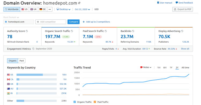This screenshot has height=105, width=201.
Task: Click the Authority Score info globe icon
Action: click(x=27, y=31)
